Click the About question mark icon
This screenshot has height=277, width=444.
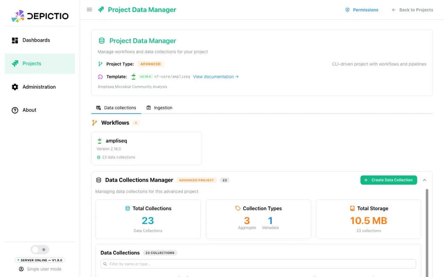[15, 110]
